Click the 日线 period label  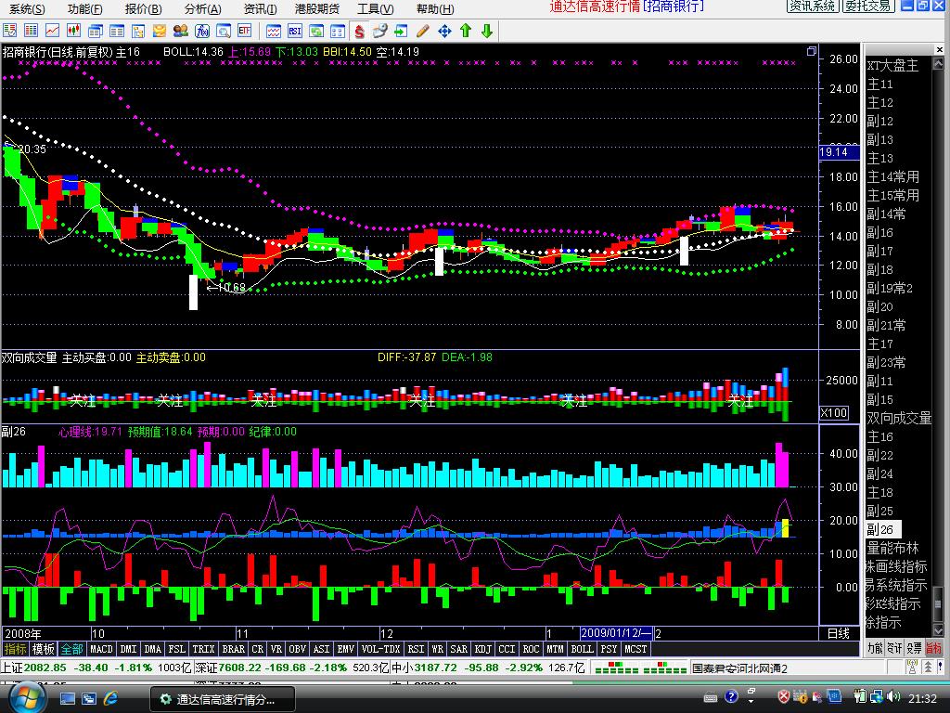(839, 633)
